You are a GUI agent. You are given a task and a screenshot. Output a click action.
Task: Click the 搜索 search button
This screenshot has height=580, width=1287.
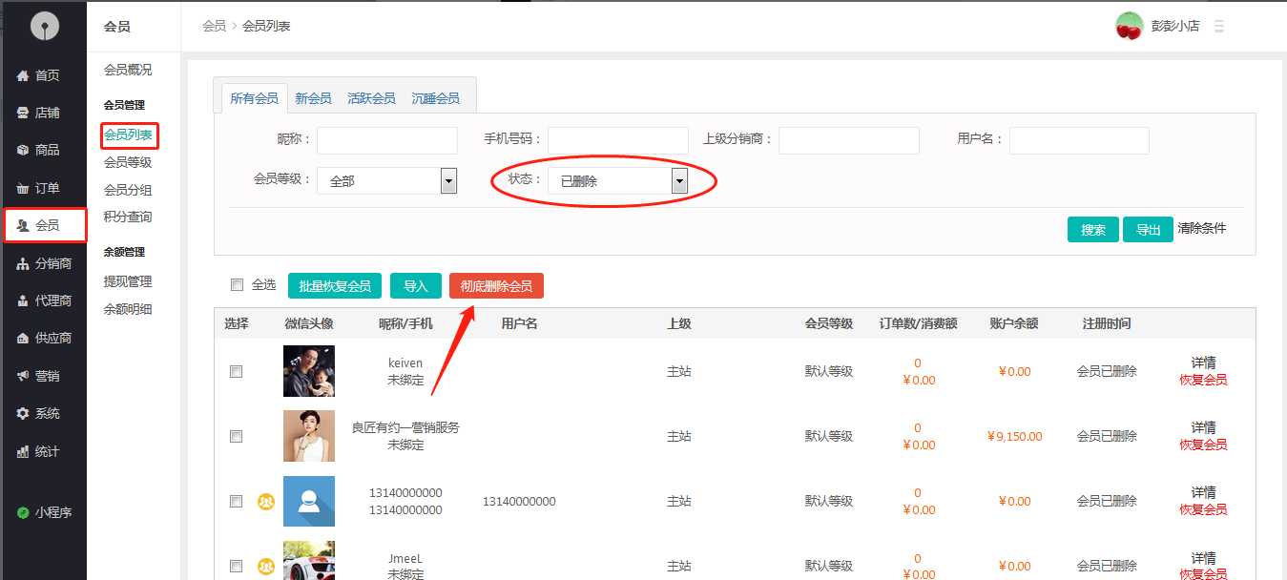[1092, 229]
